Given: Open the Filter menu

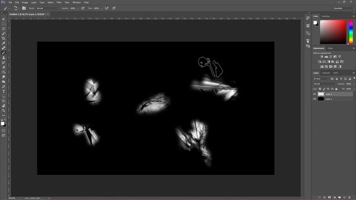Looking at the screenshot, I should coord(59,2).
